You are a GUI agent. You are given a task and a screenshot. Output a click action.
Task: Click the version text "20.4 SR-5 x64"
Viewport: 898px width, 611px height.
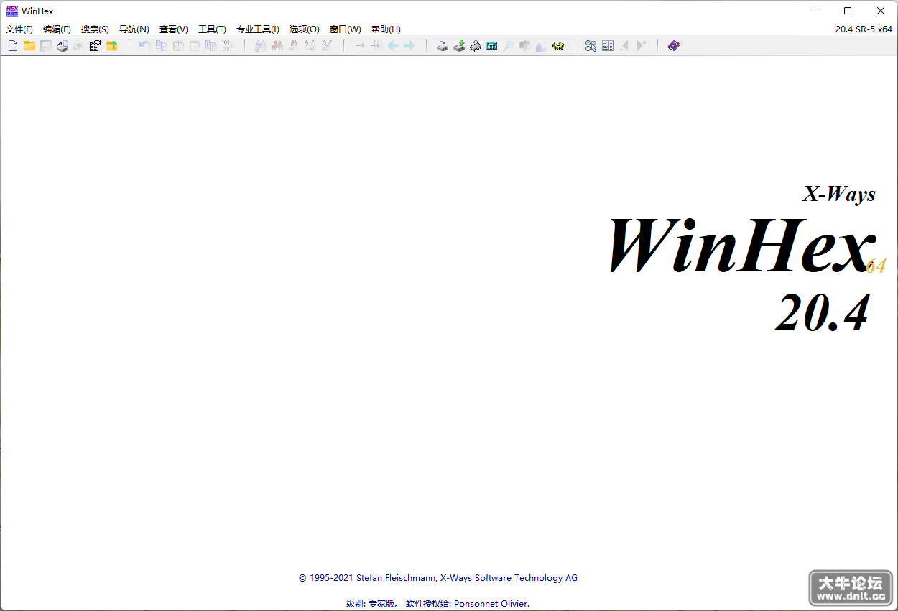(x=864, y=29)
